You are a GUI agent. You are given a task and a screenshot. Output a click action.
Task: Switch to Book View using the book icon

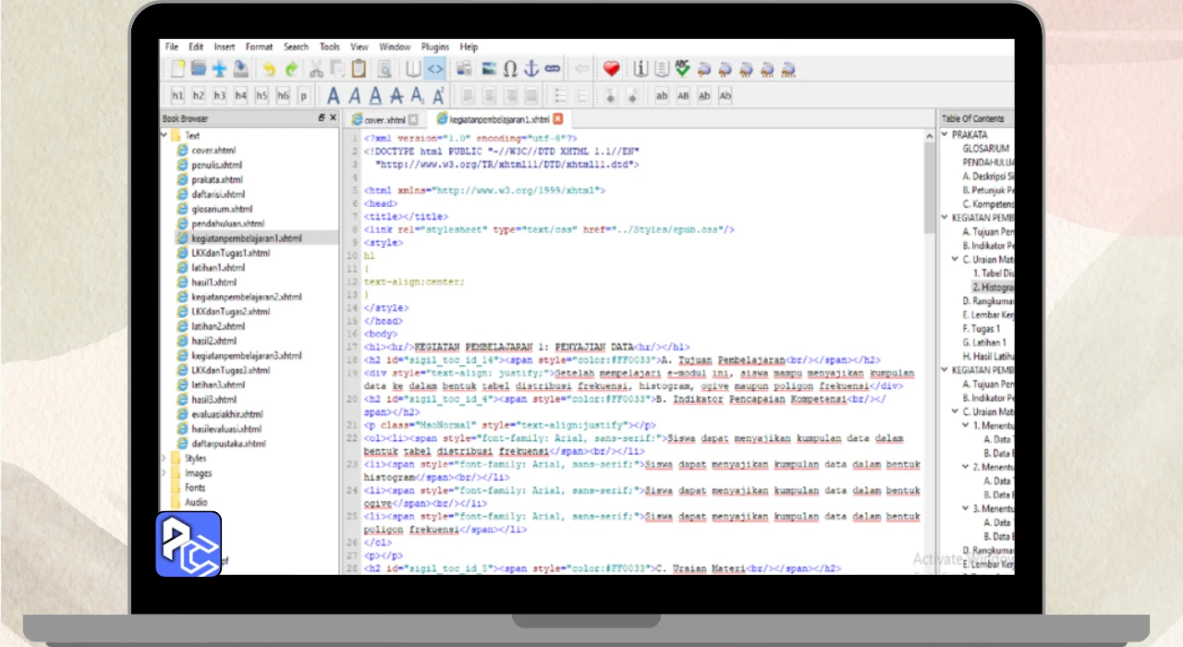tap(413, 68)
